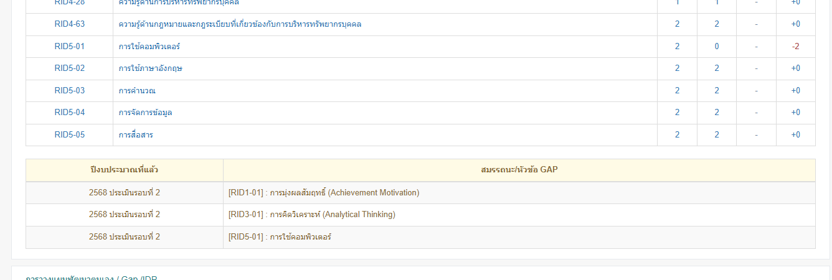The image size is (832, 280).
Task: Click the RID5-02 code cell
Action: point(69,68)
